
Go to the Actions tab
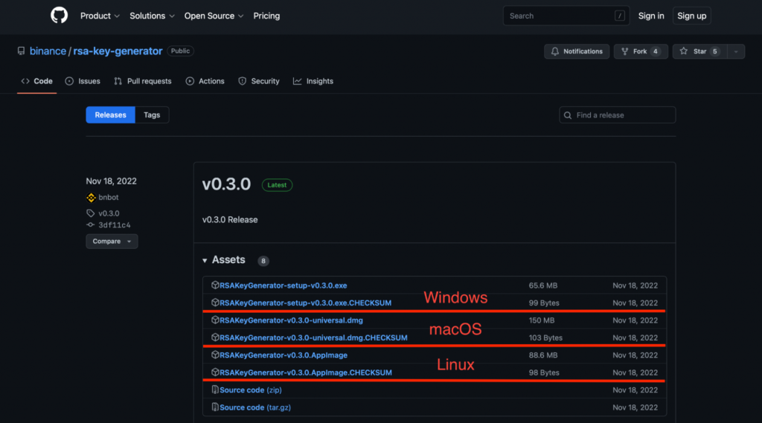[x=205, y=81]
